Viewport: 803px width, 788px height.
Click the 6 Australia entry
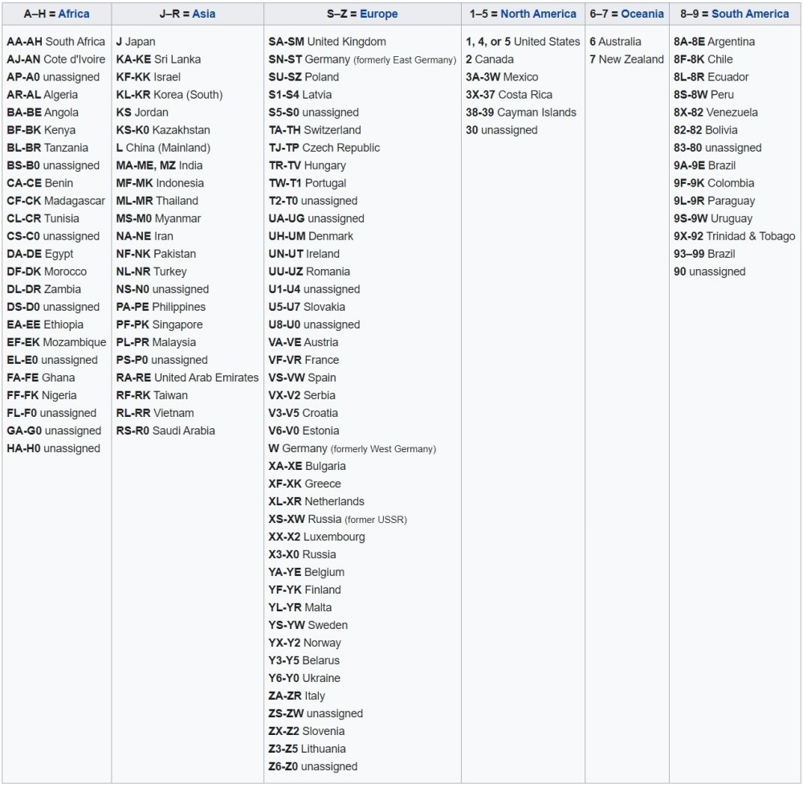point(616,42)
